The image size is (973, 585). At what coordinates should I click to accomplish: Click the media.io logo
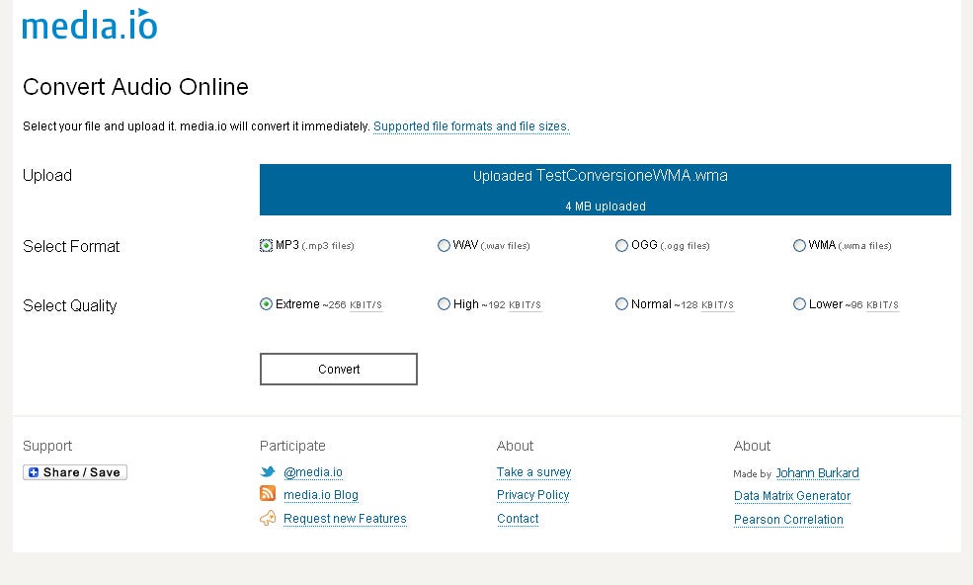point(90,25)
